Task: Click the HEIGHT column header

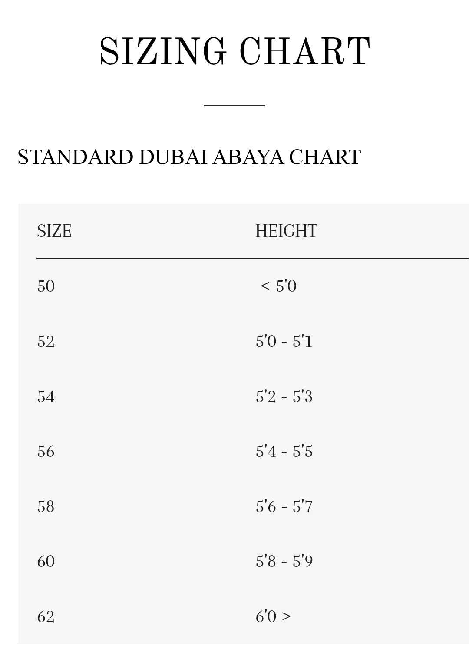Action: pyautogui.click(x=286, y=231)
